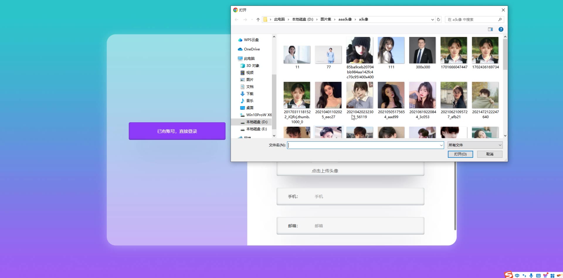Toggle the preview pane icon

pyautogui.click(x=490, y=29)
